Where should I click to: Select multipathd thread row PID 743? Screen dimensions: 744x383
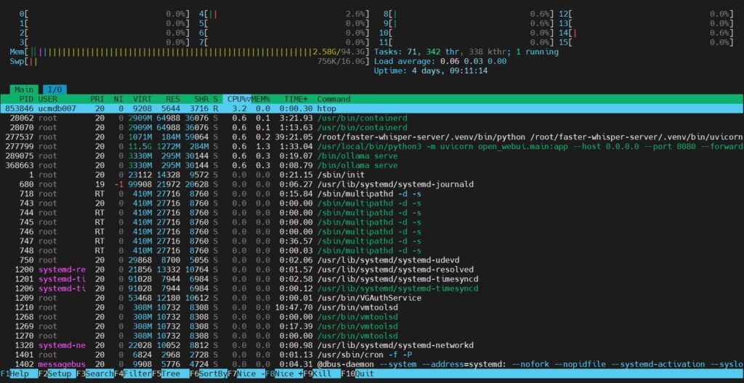coord(372,203)
